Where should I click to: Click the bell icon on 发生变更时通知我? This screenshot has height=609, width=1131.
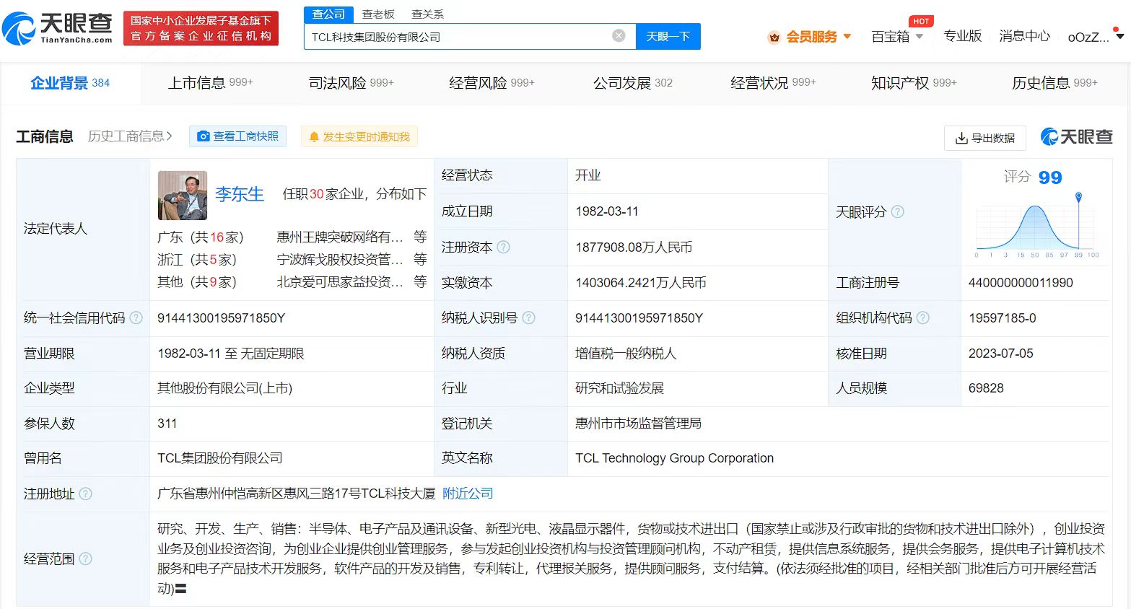(313, 136)
